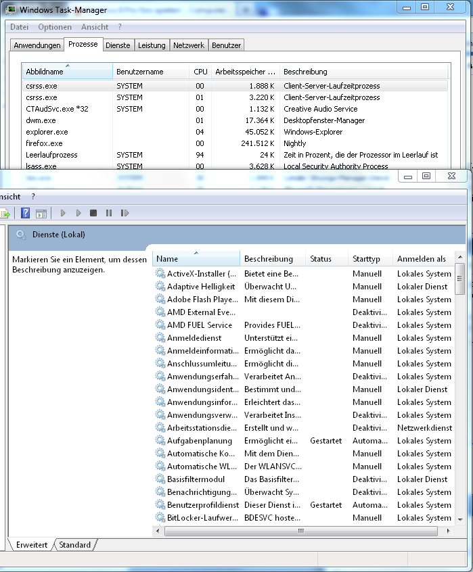Click the gear icon of Adobe Flash Player service
This screenshot has height=572, width=473.
[x=160, y=299]
